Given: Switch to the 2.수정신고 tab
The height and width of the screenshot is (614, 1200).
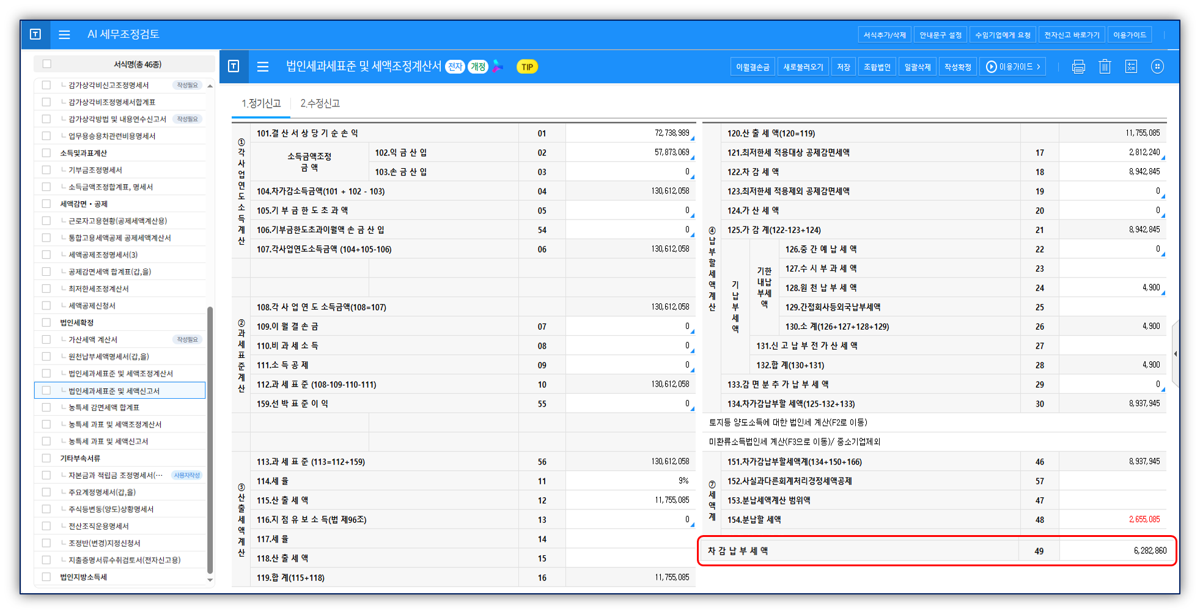Looking at the screenshot, I should click(x=320, y=103).
